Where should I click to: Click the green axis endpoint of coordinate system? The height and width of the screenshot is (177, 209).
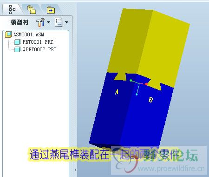click(x=131, y=81)
